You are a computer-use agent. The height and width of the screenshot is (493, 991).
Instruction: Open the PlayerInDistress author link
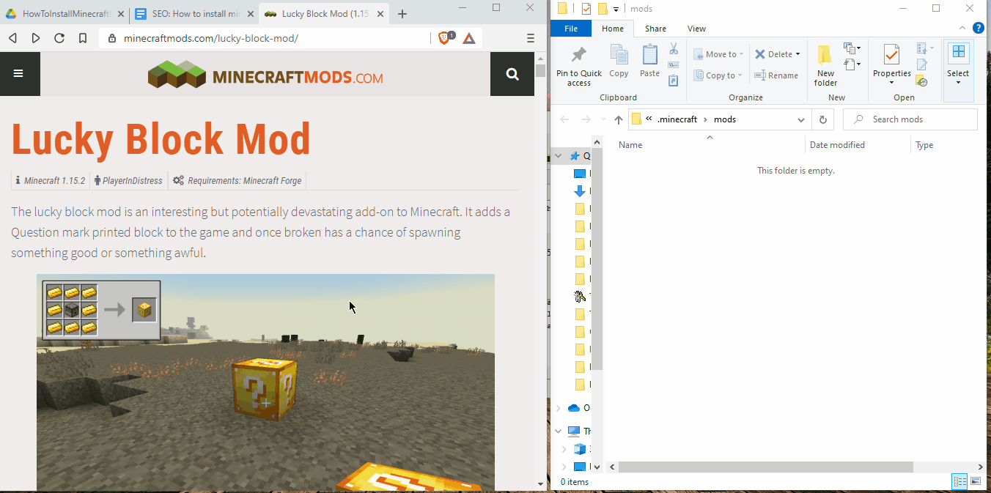pos(128,180)
